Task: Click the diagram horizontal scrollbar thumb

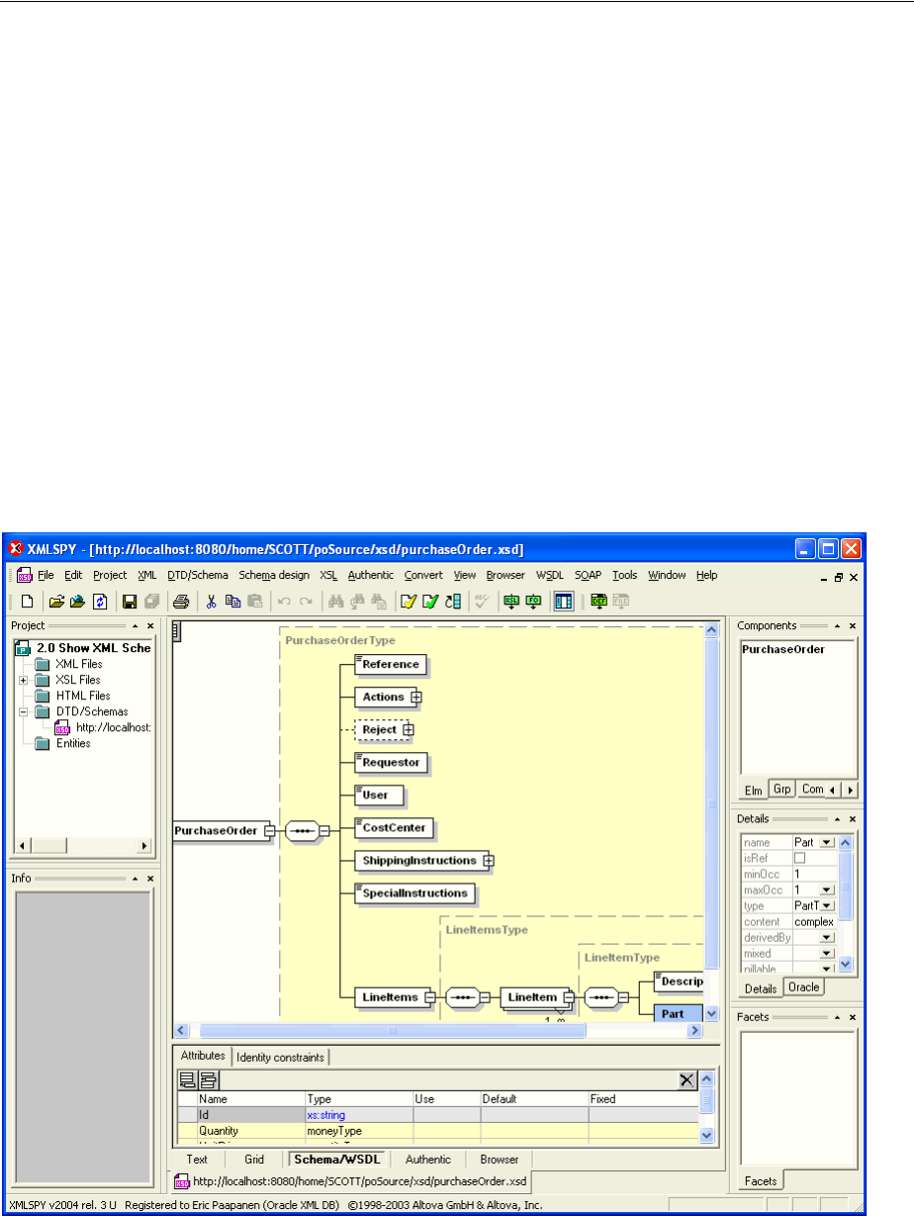Action: click(395, 1030)
